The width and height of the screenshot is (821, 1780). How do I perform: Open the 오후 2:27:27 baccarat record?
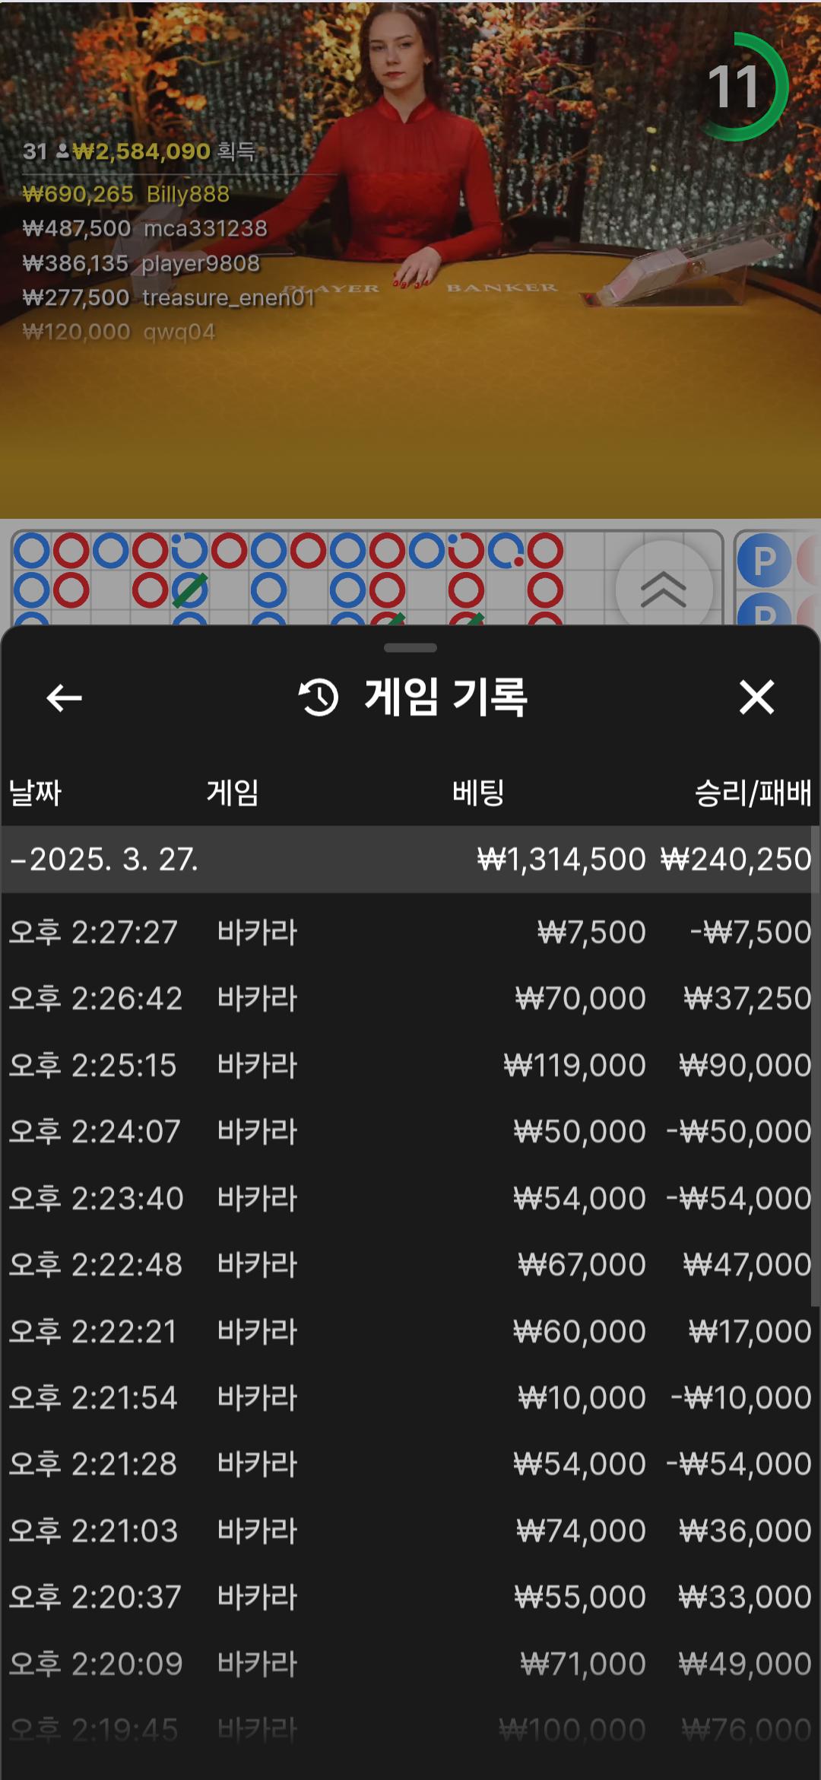click(x=410, y=933)
